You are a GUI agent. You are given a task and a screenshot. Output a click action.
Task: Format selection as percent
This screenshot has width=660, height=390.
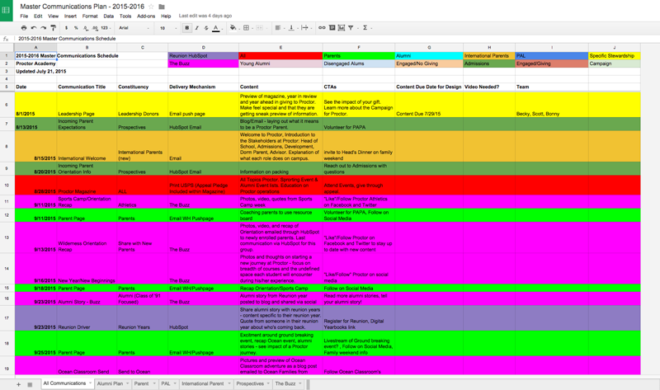click(x=76, y=28)
